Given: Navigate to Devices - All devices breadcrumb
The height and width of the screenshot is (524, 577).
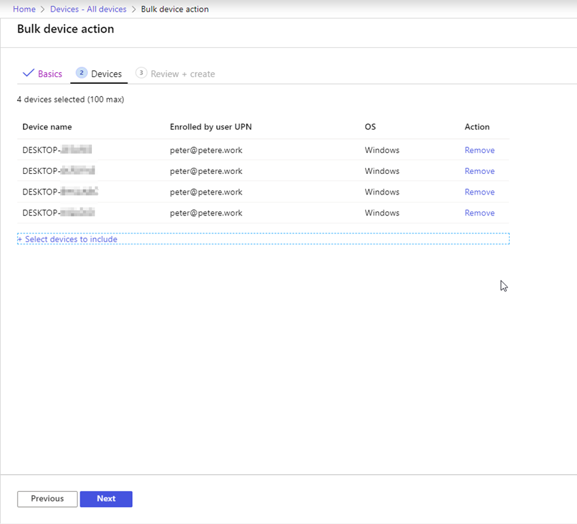Looking at the screenshot, I should pyautogui.click(x=88, y=9).
